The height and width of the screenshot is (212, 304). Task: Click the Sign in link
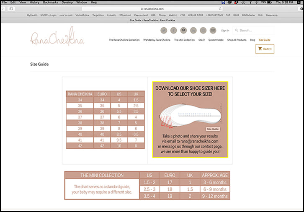click(x=225, y=31)
